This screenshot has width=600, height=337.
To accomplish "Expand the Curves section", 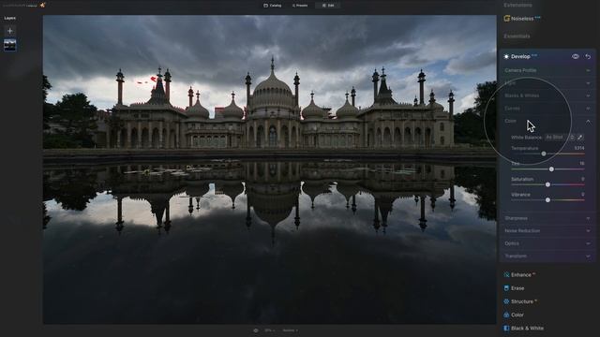I will 547,109.
